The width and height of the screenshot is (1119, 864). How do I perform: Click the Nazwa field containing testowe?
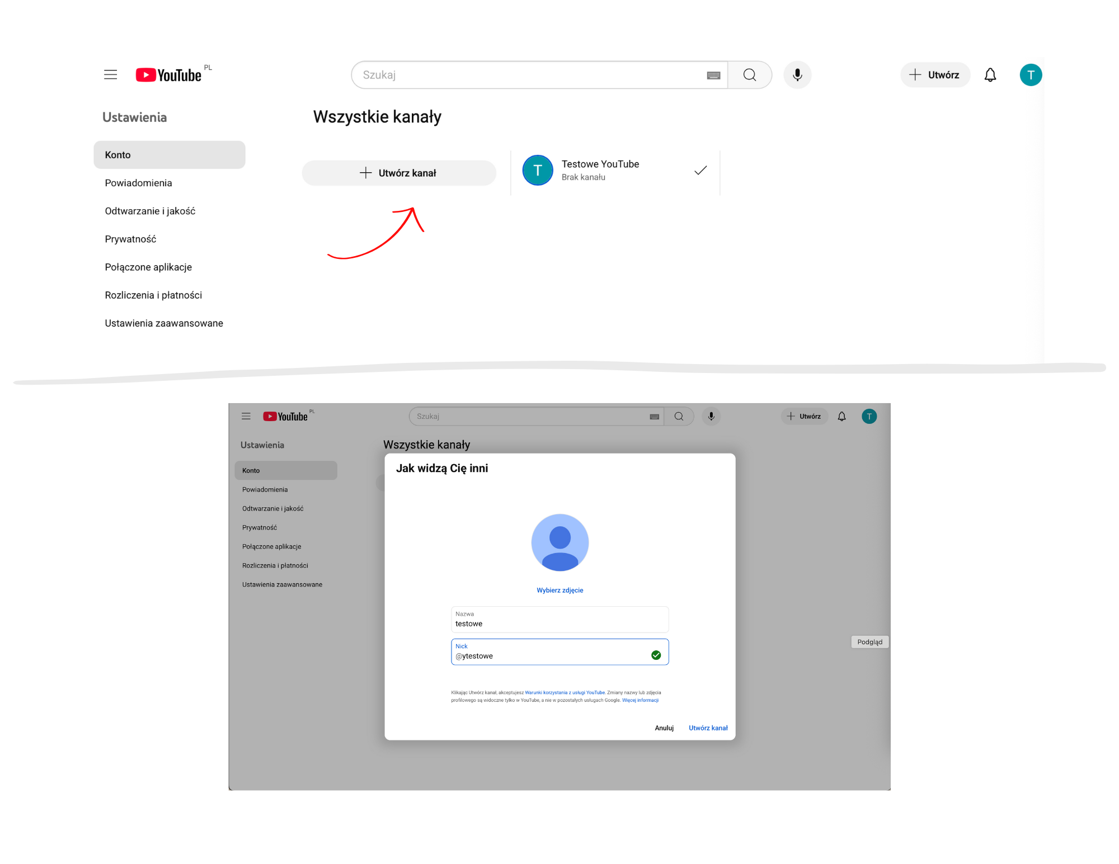pyautogui.click(x=559, y=620)
